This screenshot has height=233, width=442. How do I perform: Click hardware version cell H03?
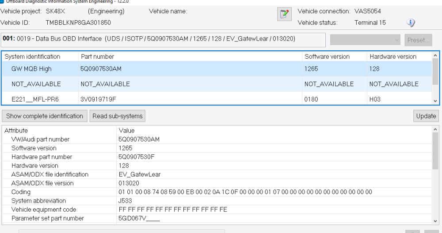click(x=375, y=99)
